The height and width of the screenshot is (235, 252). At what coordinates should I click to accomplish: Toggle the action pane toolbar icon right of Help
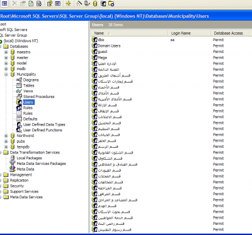58,3
